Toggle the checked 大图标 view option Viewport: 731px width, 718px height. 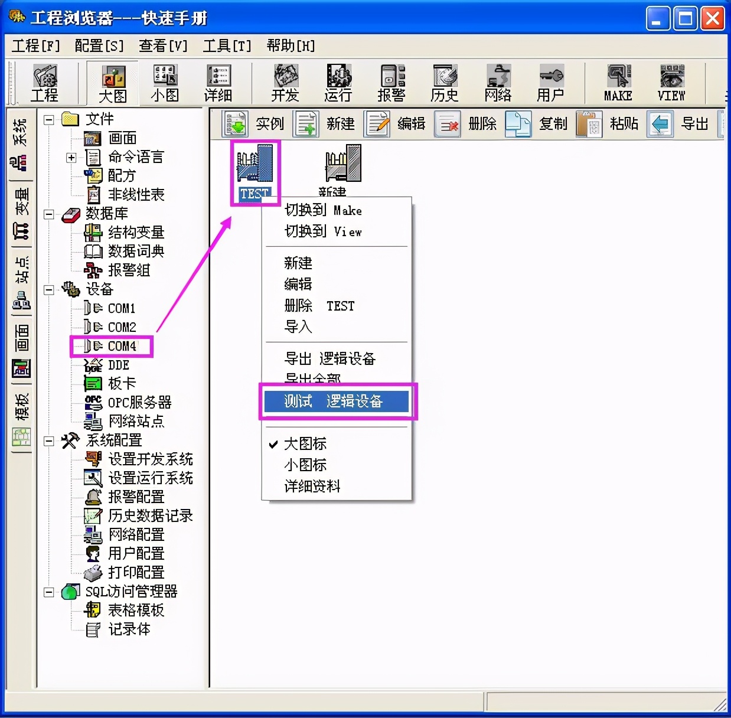click(305, 443)
